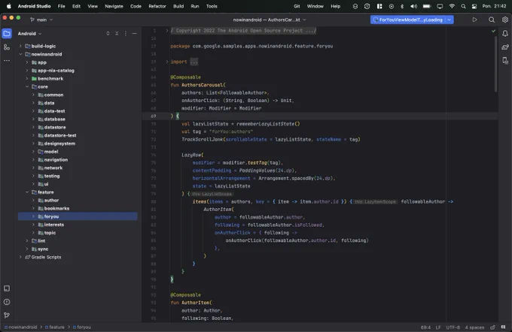Select the benchmark module
The width and height of the screenshot is (512, 332).
(x=78, y=79)
